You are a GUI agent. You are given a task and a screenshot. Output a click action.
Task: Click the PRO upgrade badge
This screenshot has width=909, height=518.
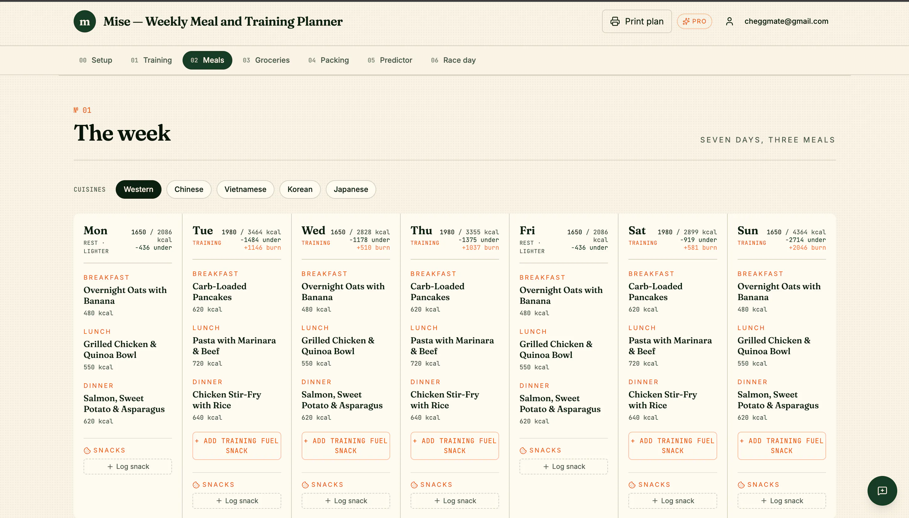694,21
